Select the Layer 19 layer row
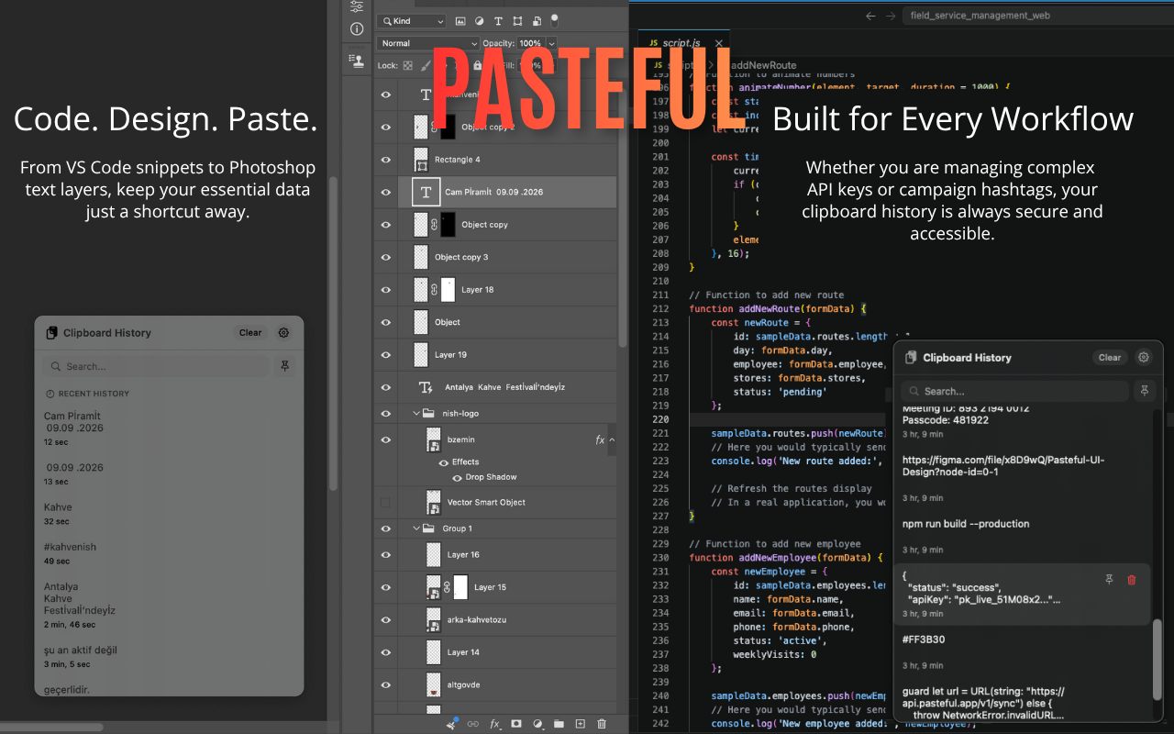The image size is (1174, 734). pyautogui.click(x=497, y=355)
